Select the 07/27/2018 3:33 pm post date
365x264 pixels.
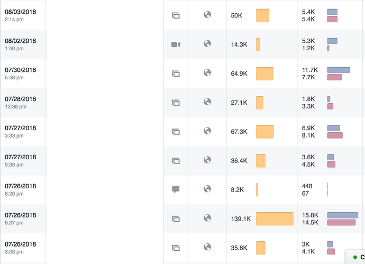(20, 132)
